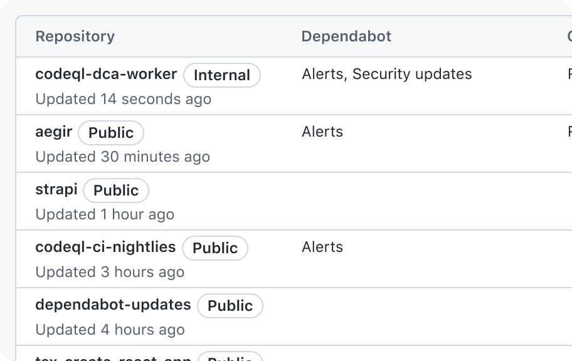Select 'Alerts, Security updates' cell text
This screenshot has width=572, height=361.
[x=387, y=74]
